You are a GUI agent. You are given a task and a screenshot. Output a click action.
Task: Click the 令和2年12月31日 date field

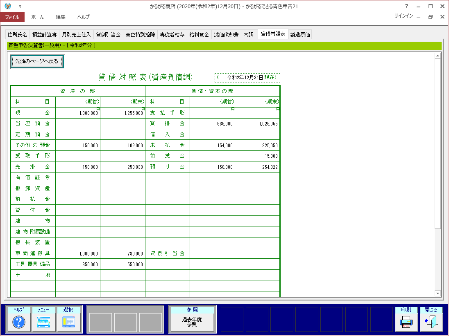(245, 77)
